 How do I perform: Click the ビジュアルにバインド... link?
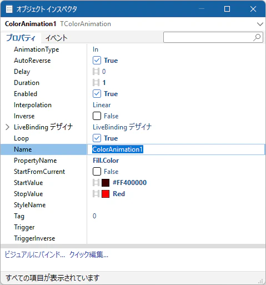coord(35,255)
